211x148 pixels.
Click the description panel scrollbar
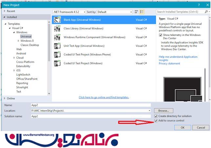[209, 54]
